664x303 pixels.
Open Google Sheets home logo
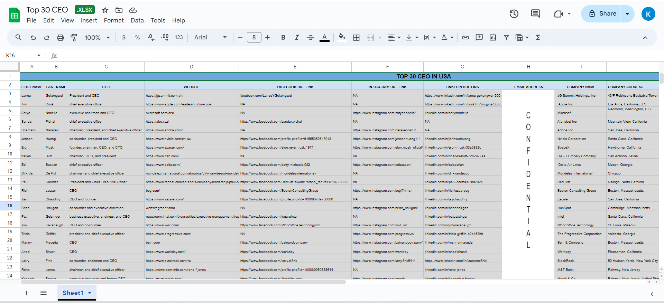15,15
